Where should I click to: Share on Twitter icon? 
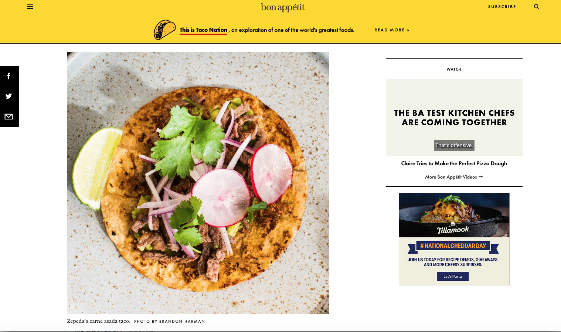(x=9, y=96)
